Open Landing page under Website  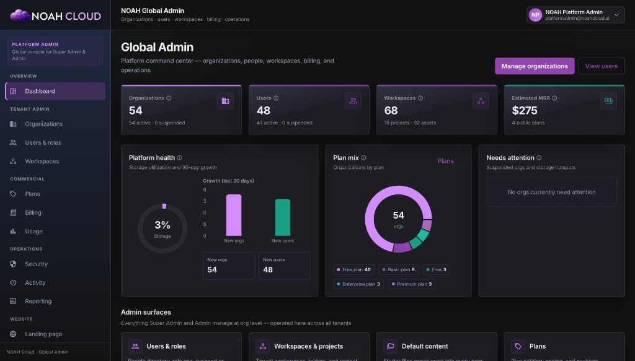tap(55, 334)
